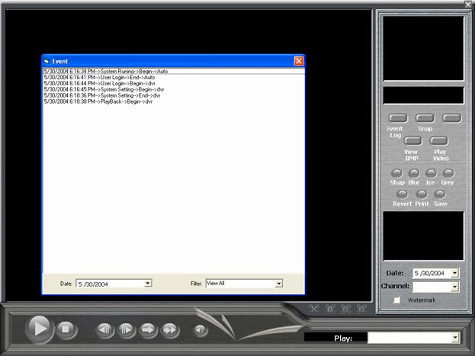This screenshot has width=475, height=356.
Task: Open the Event window Date dropdown
Action: [x=148, y=283]
